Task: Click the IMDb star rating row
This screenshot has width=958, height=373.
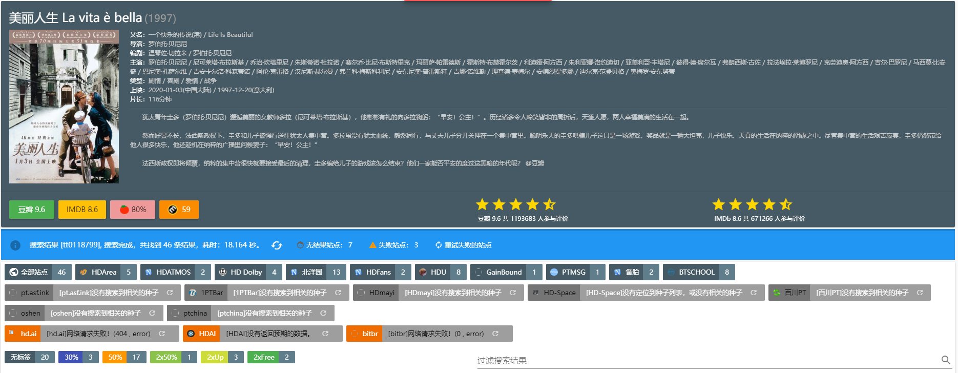Action: (x=752, y=204)
